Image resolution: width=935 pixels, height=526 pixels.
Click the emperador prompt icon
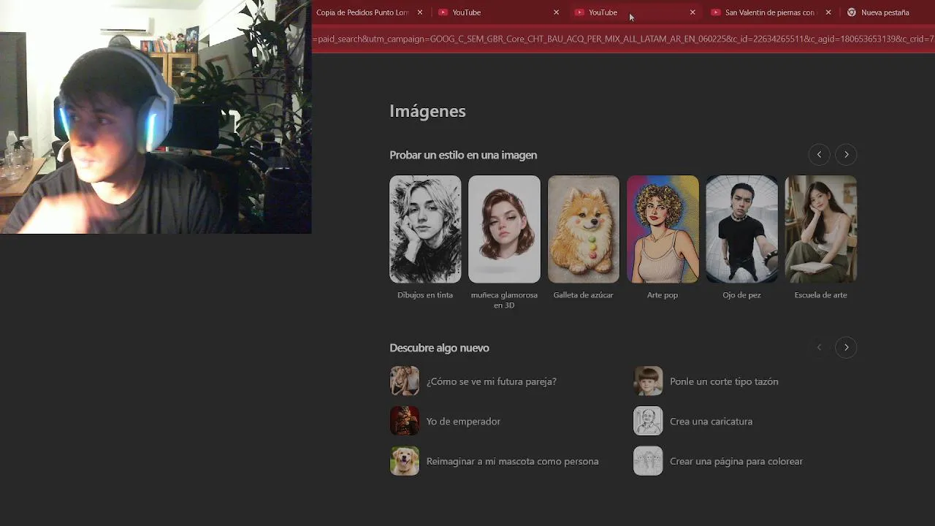tap(405, 422)
